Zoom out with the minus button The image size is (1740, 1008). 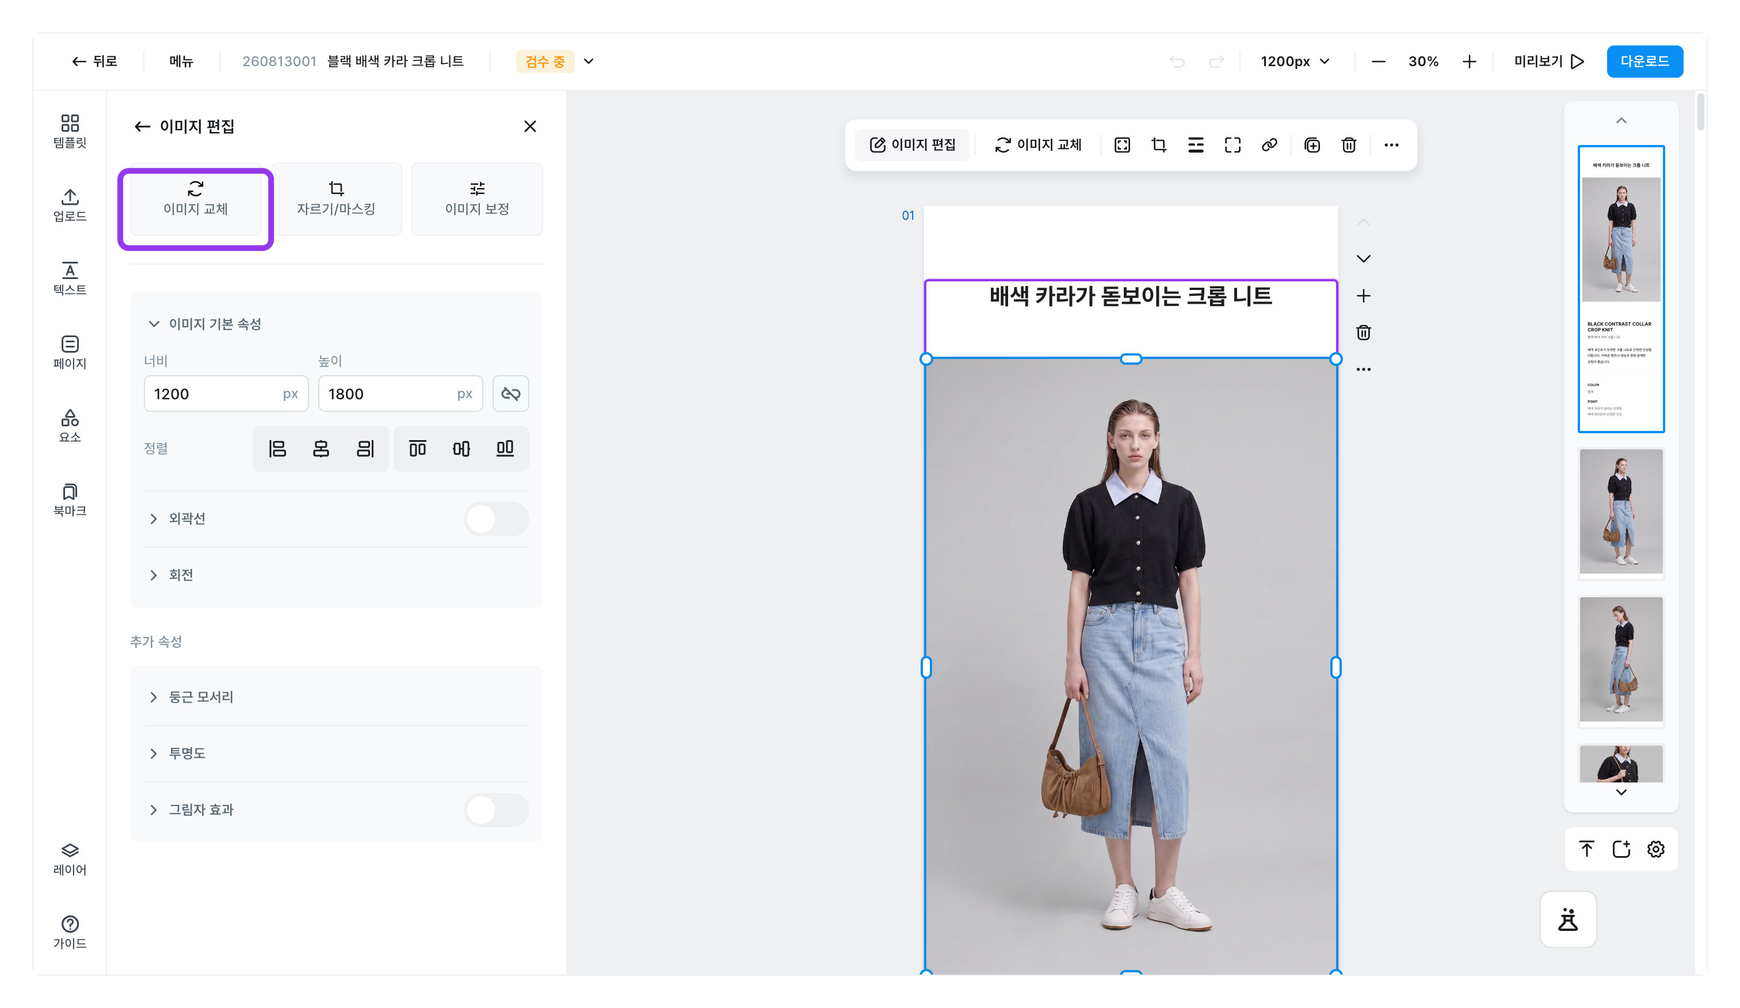(1378, 62)
